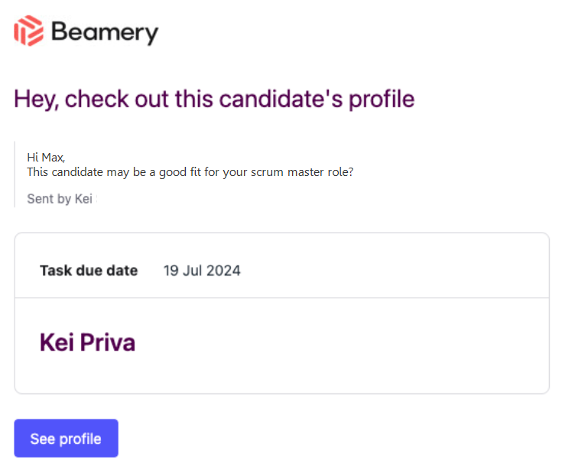Click the 'Hi Max,' greeting line
Viewport: 575px width, 476px height.
(46, 158)
